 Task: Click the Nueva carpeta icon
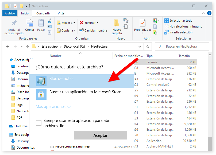[117, 24]
